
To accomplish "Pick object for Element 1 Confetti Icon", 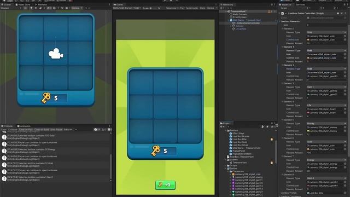I will (345, 58).
